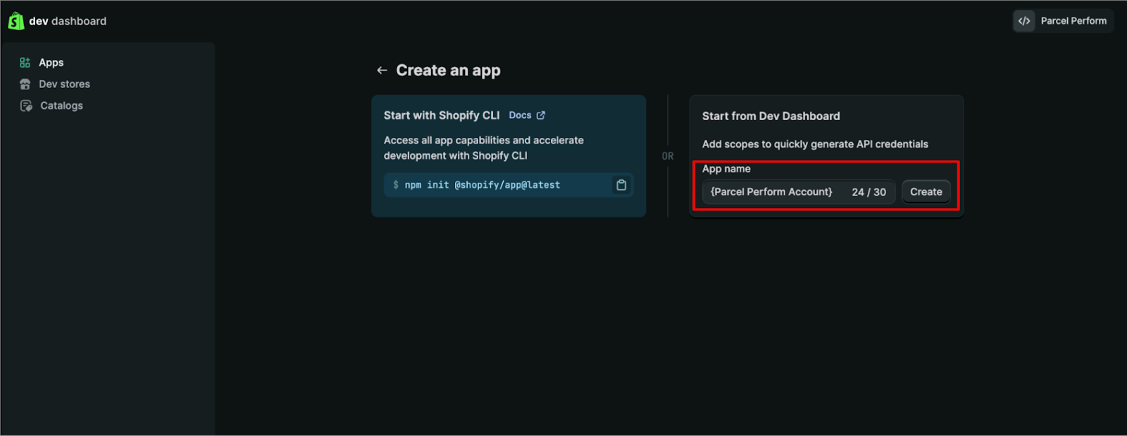Viewport: 1127px width, 436px height.
Task: Click the dev dashboard title
Action: pyautogui.click(x=68, y=21)
